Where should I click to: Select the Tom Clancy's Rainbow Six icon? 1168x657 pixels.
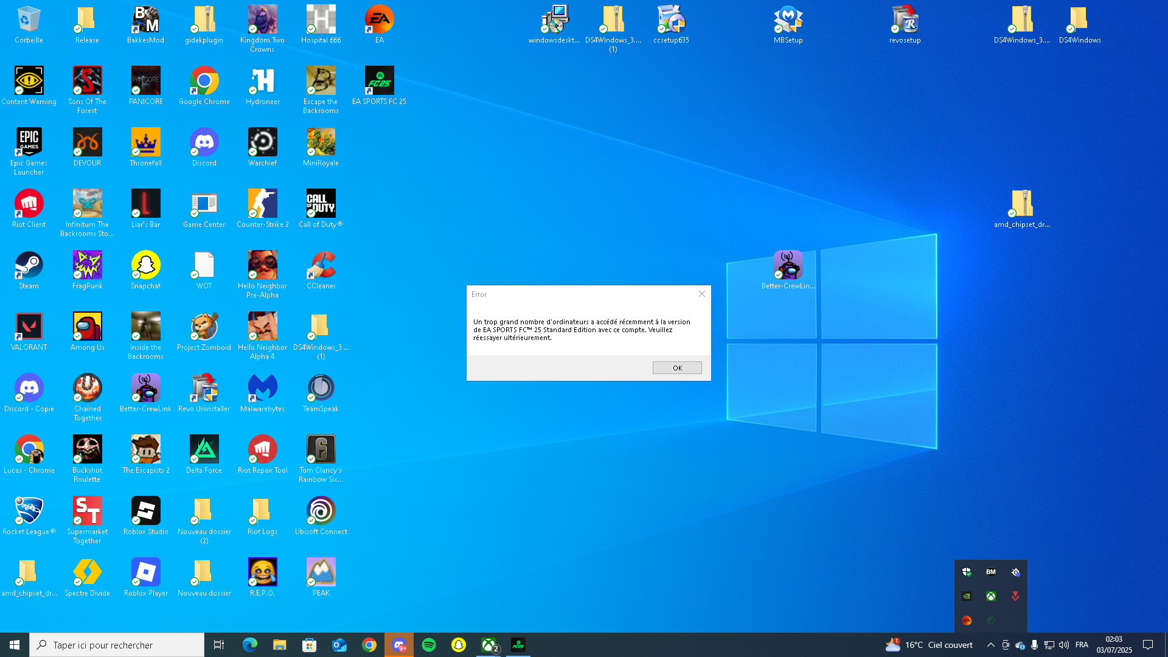click(321, 459)
